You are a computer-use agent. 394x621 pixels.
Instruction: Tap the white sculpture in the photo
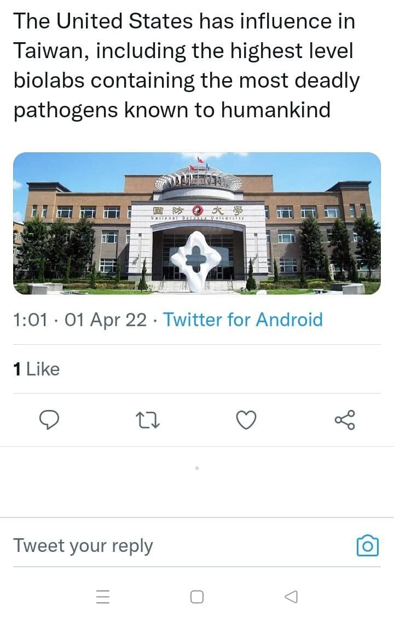[x=196, y=261]
